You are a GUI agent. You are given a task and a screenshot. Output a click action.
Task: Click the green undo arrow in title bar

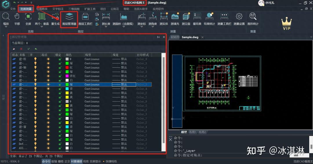(14, 2)
